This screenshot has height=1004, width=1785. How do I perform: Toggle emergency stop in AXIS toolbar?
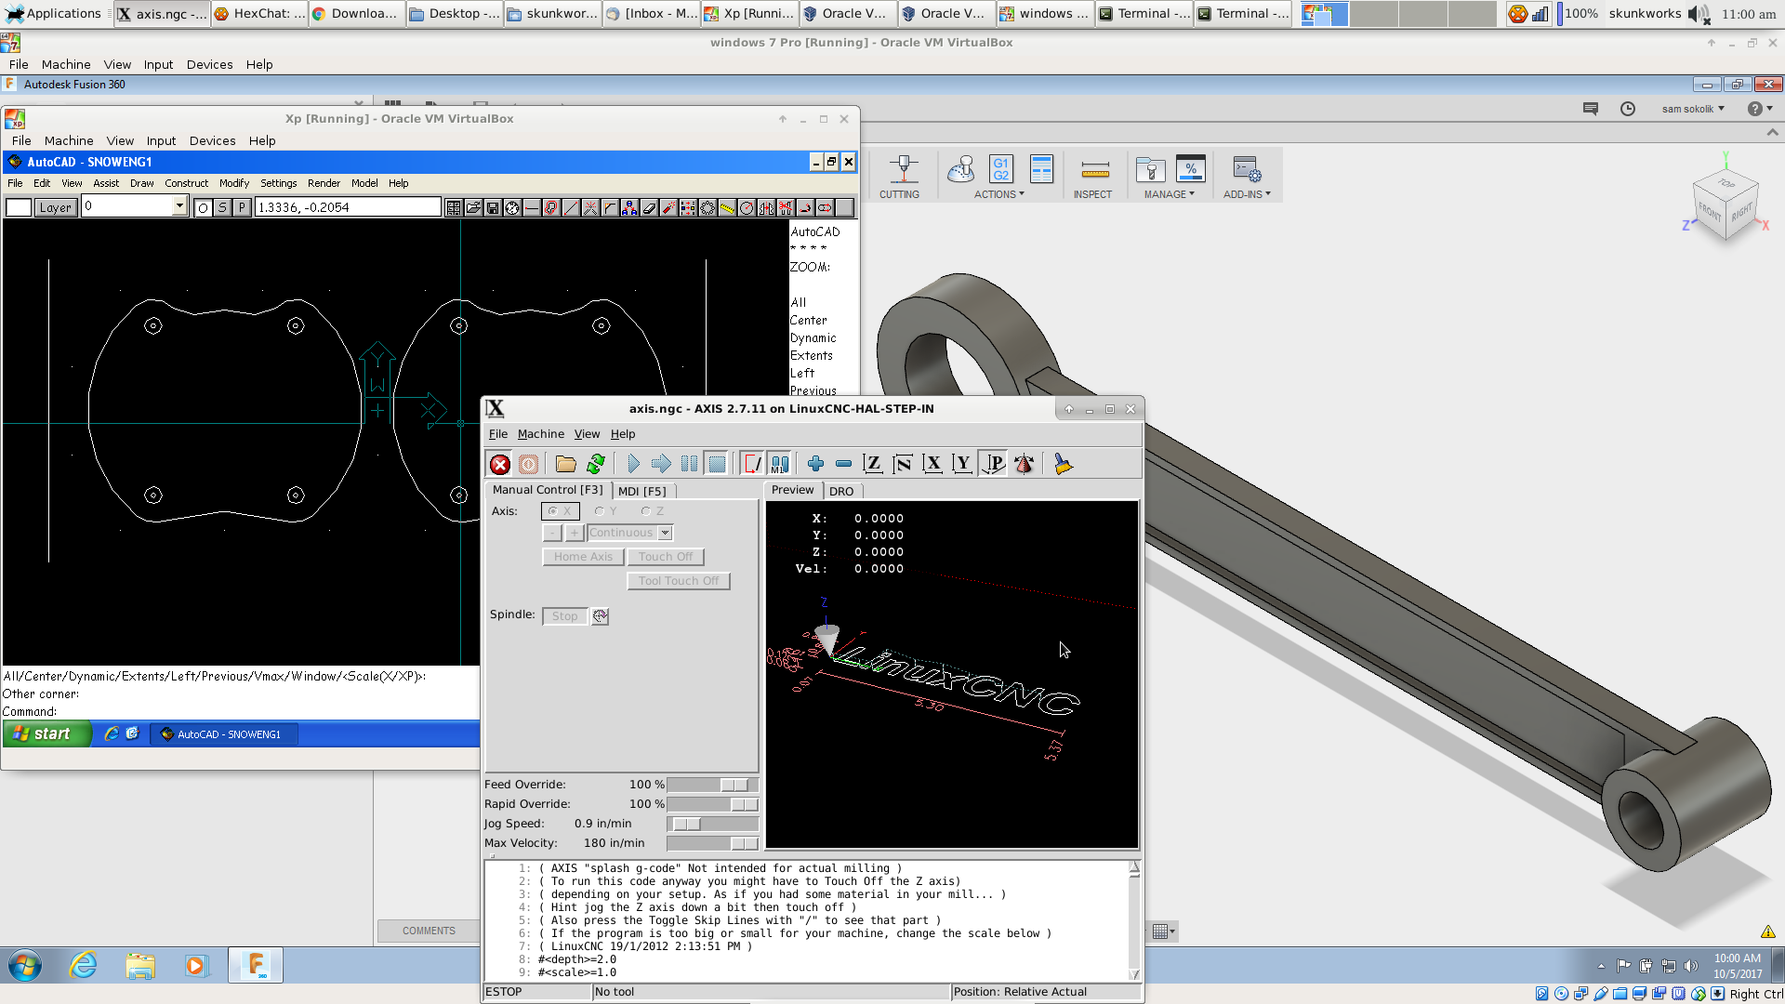(x=500, y=464)
